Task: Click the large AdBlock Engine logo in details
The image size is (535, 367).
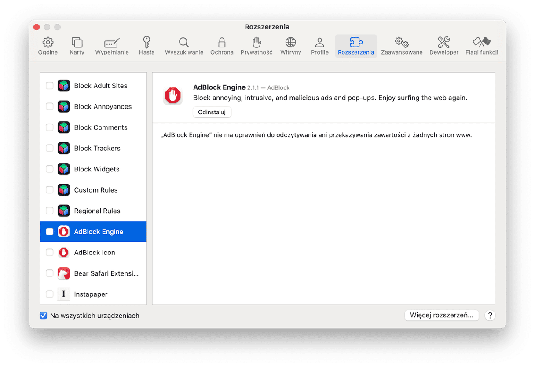Action: 173,95
